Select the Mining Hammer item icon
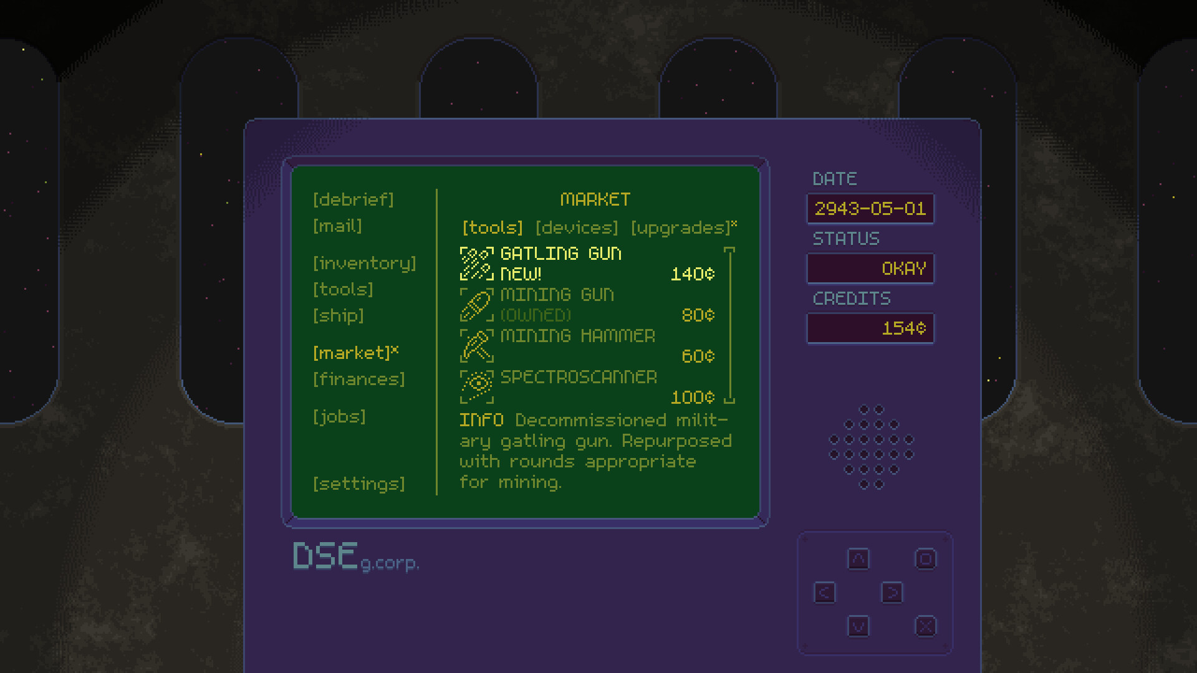Image resolution: width=1197 pixels, height=673 pixels. (476, 346)
